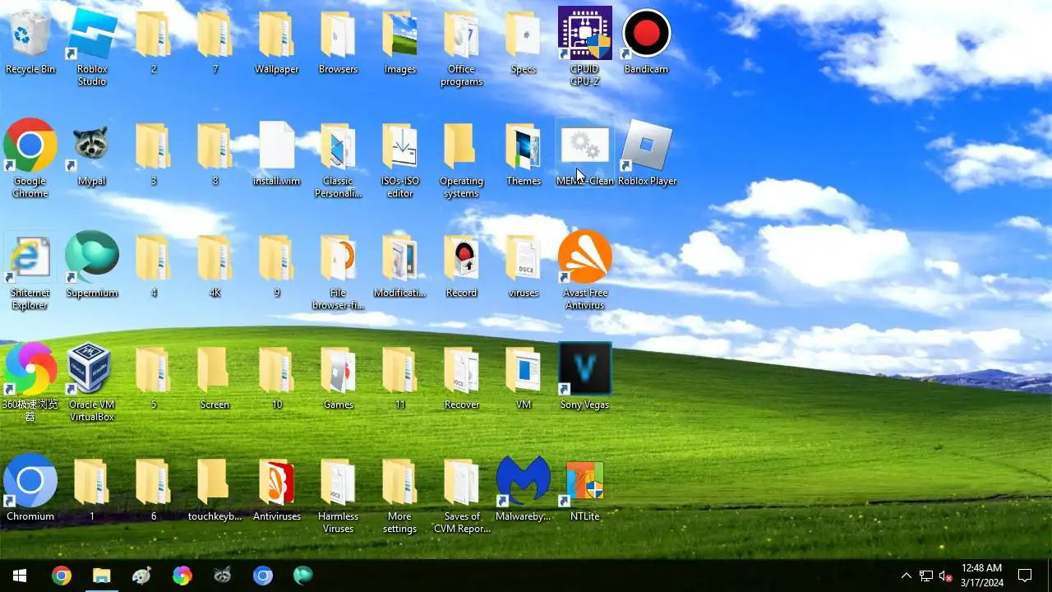Open the clock showing 12:48 AM
Image resolution: width=1052 pixels, height=592 pixels.
tap(981, 576)
